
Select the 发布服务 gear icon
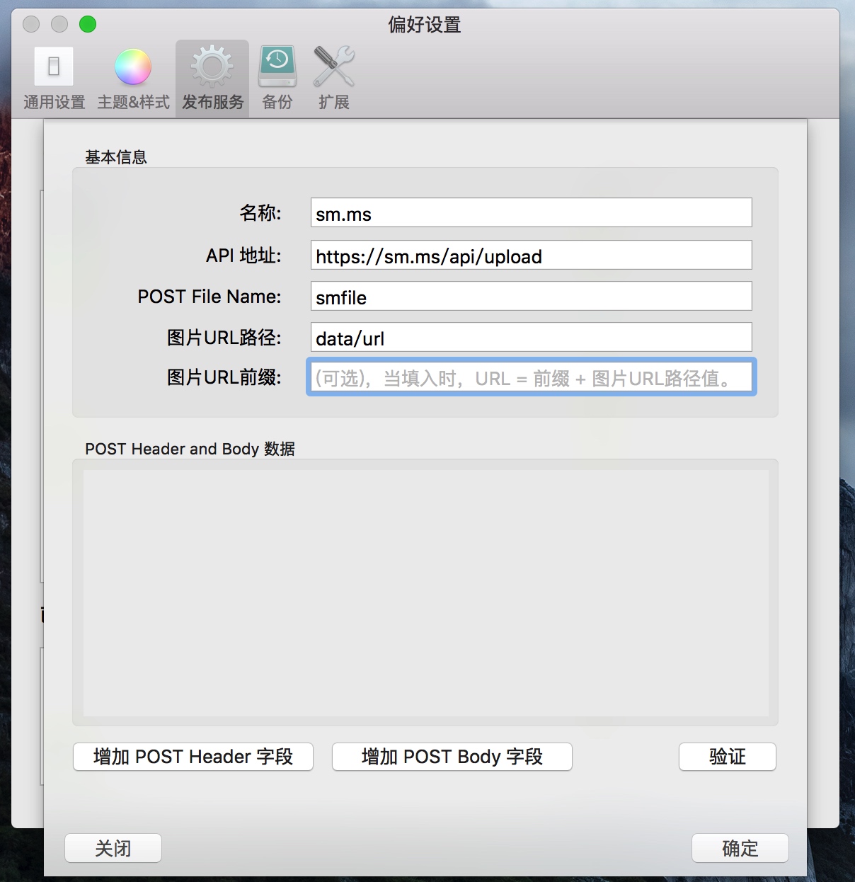(x=212, y=67)
